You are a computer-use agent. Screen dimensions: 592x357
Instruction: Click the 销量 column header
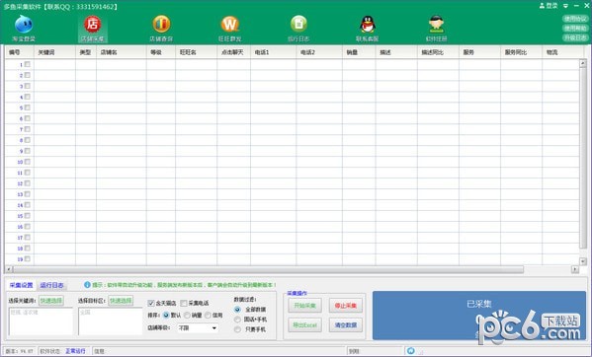coord(359,52)
